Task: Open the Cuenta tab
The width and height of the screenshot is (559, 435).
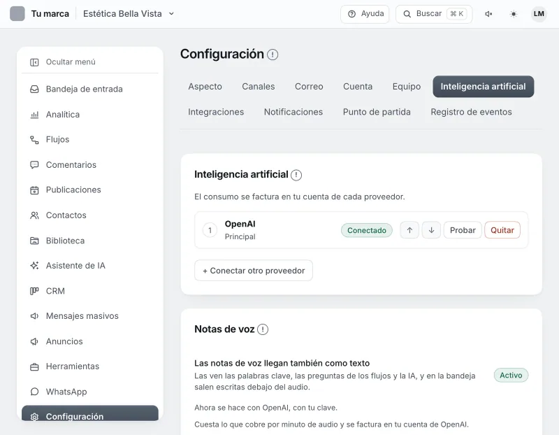Action: (x=358, y=87)
